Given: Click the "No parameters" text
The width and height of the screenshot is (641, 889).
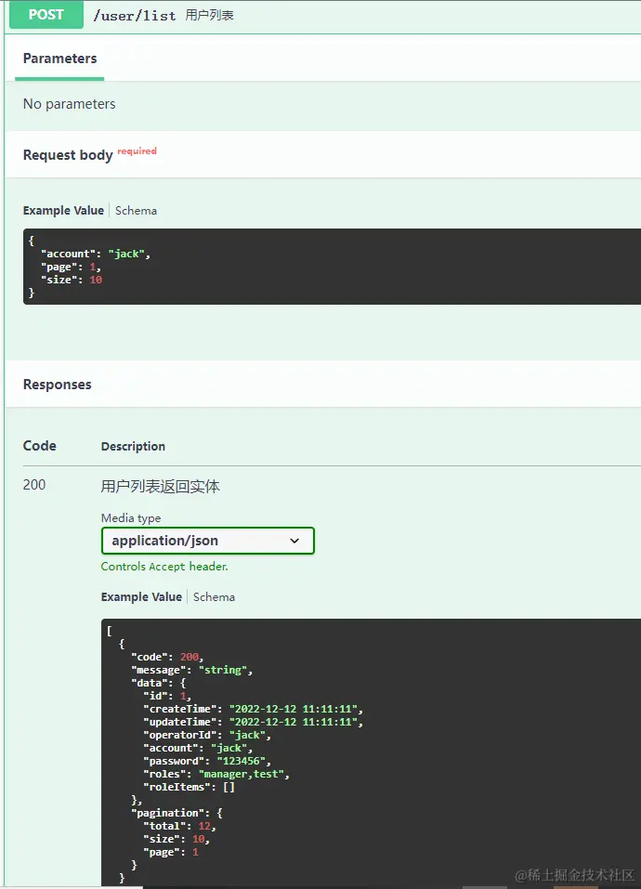Looking at the screenshot, I should 69,104.
